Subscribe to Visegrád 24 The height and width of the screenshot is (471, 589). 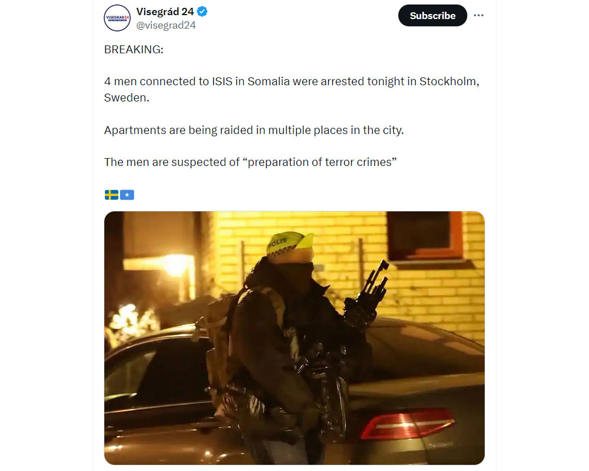point(432,15)
